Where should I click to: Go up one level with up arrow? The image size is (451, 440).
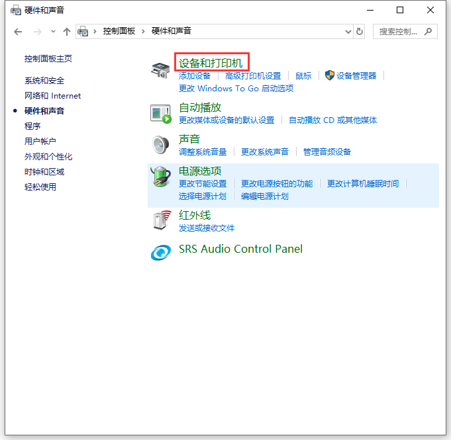[x=67, y=32]
